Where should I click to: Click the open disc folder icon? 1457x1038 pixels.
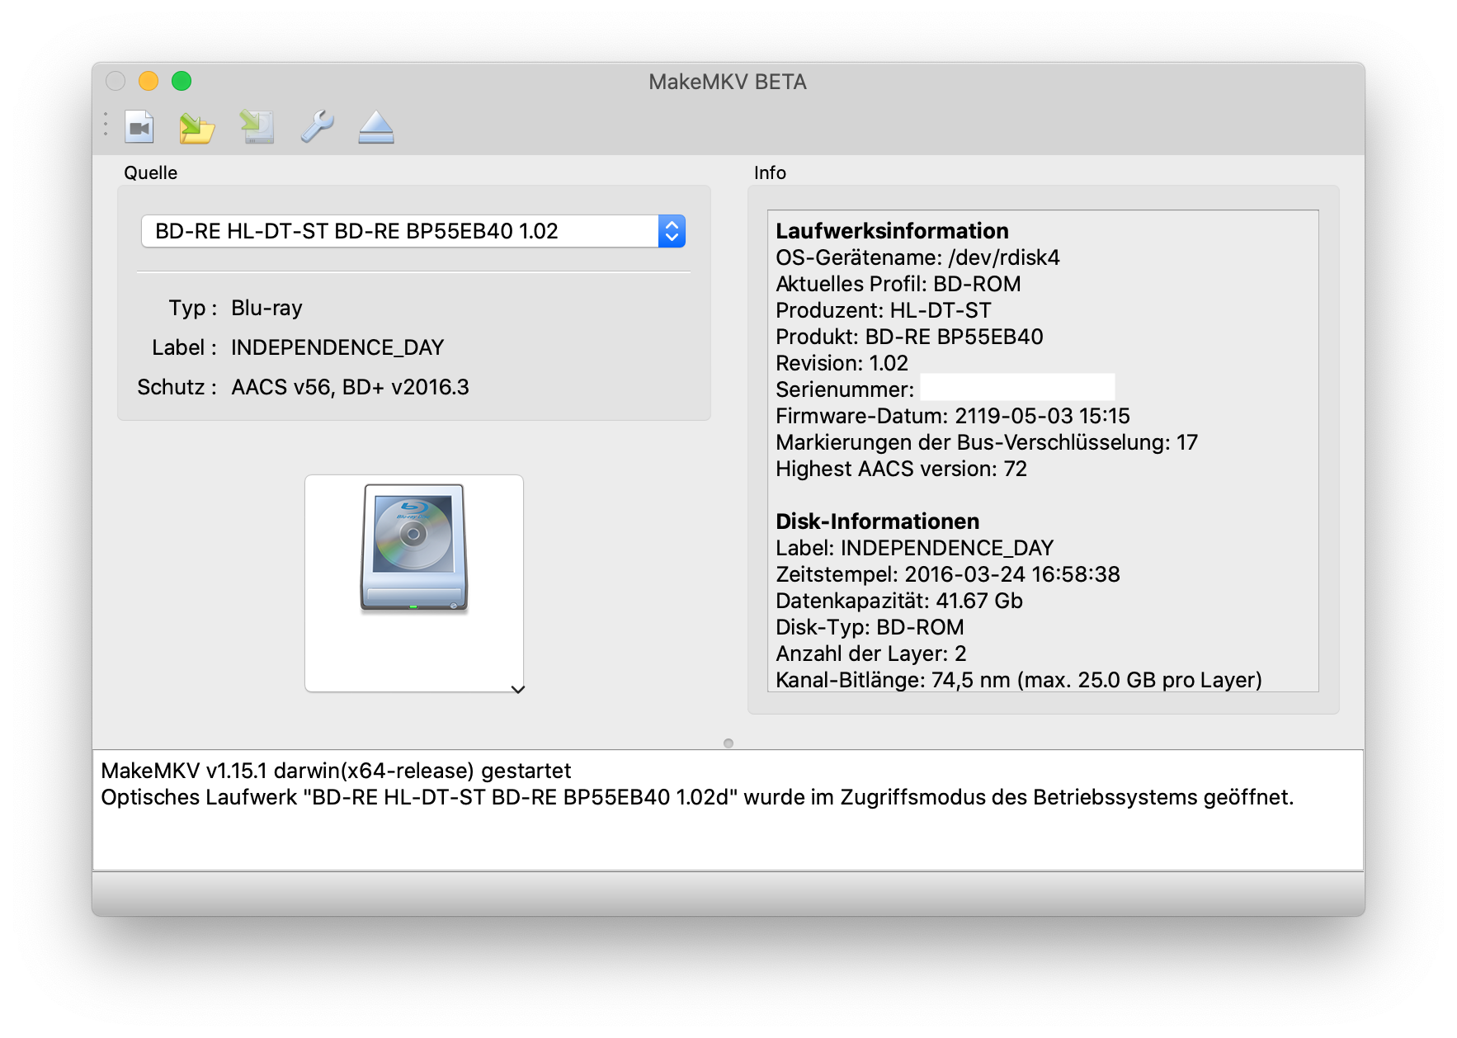(196, 127)
